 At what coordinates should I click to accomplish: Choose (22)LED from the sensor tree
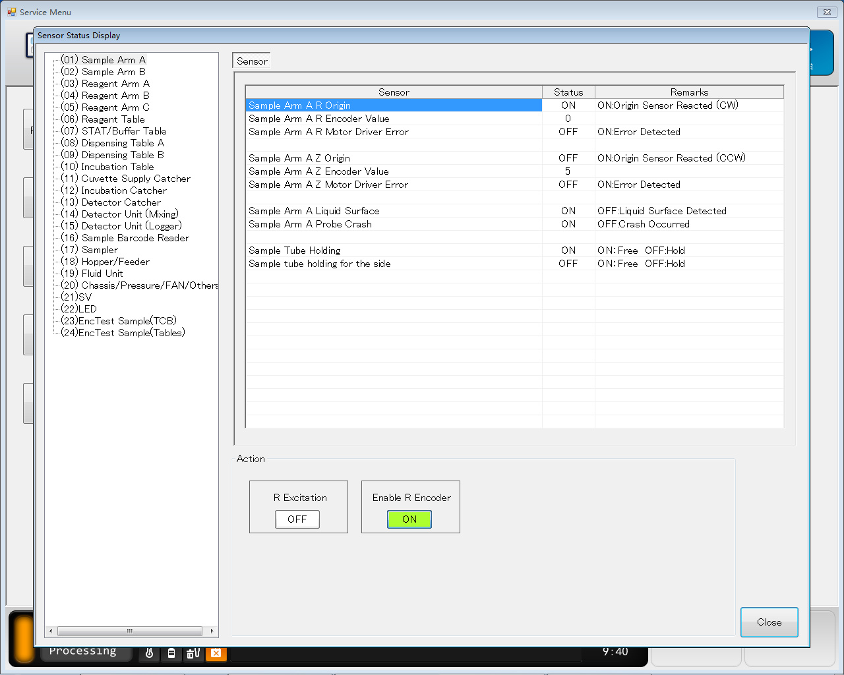pos(79,309)
